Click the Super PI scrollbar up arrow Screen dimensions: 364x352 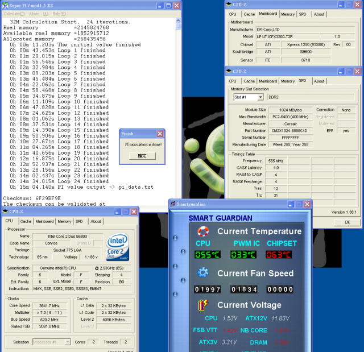point(178,20)
